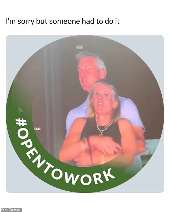Click the tweet text "I'm sorry but someone had to do it"
Image resolution: width=170 pixels, height=212 pixels.
pyautogui.click(x=62, y=21)
